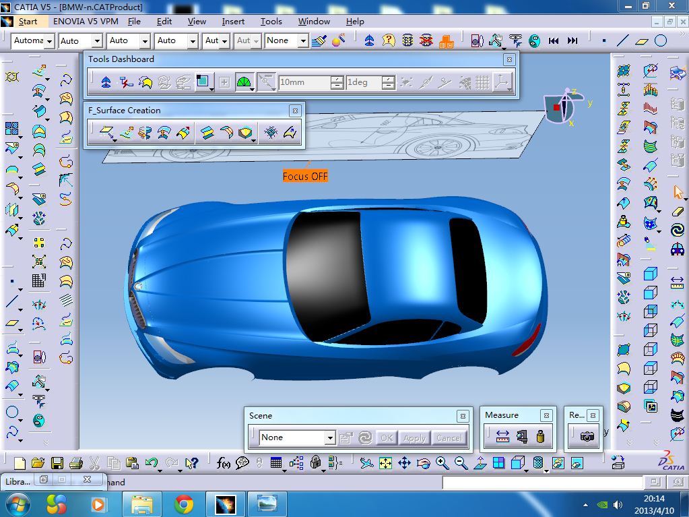Expand the Fill dropdown in F_Surface Creation
The height and width of the screenshot is (517, 689).
click(254, 140)
